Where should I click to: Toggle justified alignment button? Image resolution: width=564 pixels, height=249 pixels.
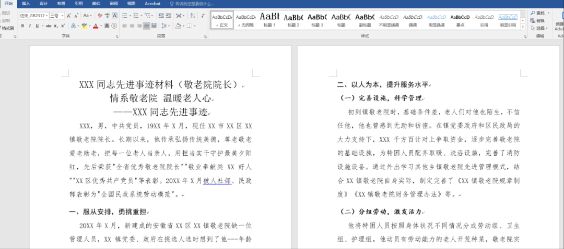pos(146,26)
